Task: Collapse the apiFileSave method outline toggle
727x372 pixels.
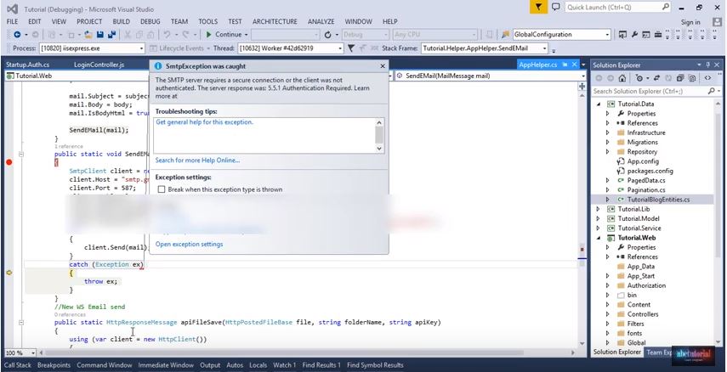Action: point(21,323)
